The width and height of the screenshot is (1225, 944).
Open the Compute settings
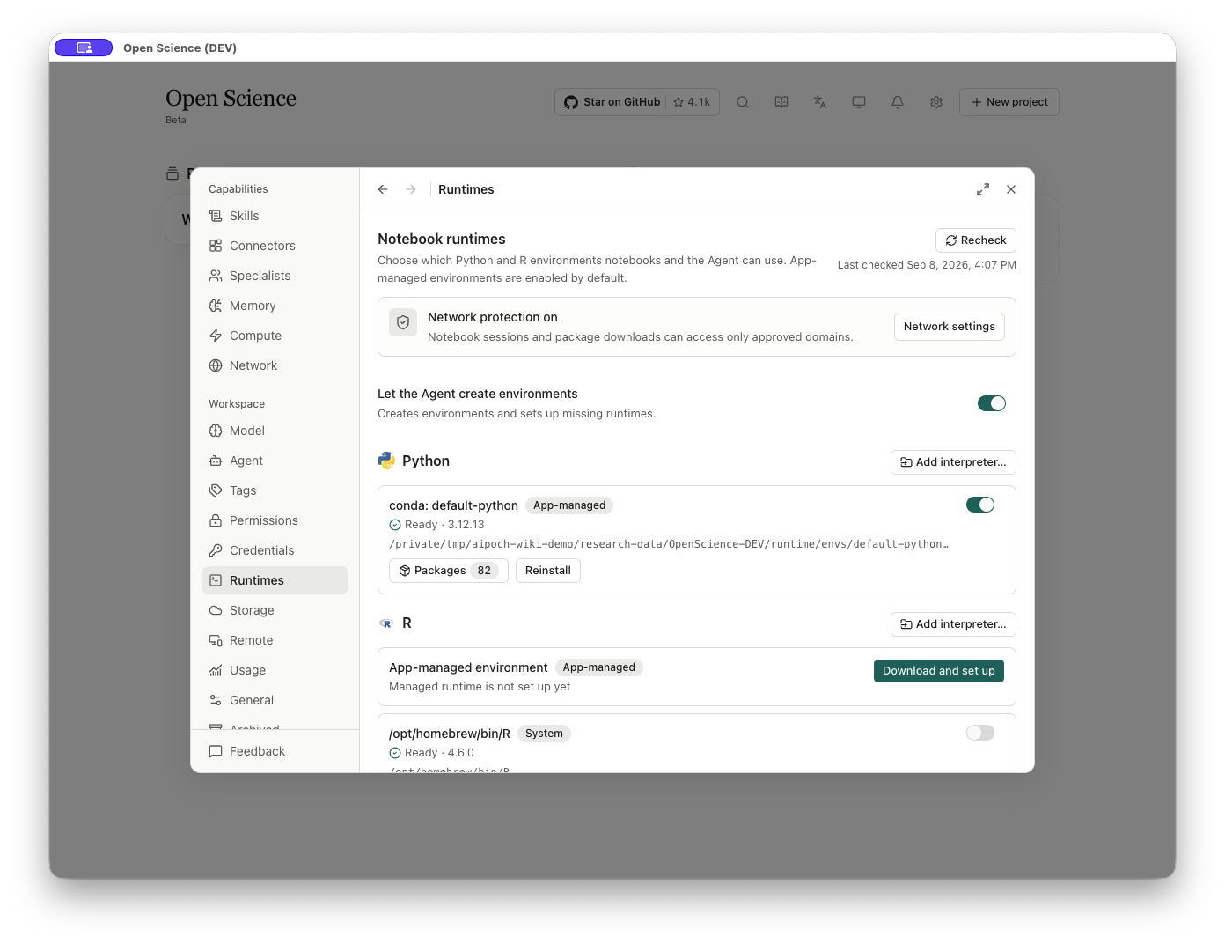point(275,336)
